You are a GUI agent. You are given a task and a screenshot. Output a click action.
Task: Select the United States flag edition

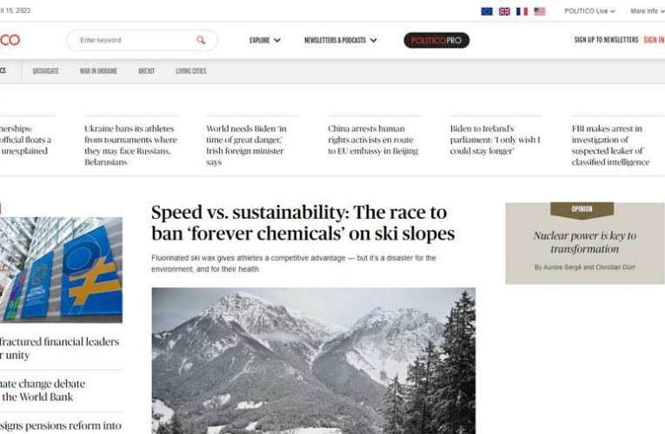tap(540, 11)
